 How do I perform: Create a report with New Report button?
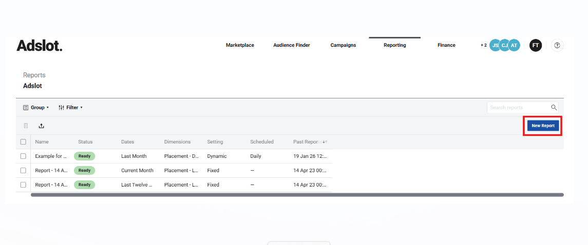pos(543,126)
